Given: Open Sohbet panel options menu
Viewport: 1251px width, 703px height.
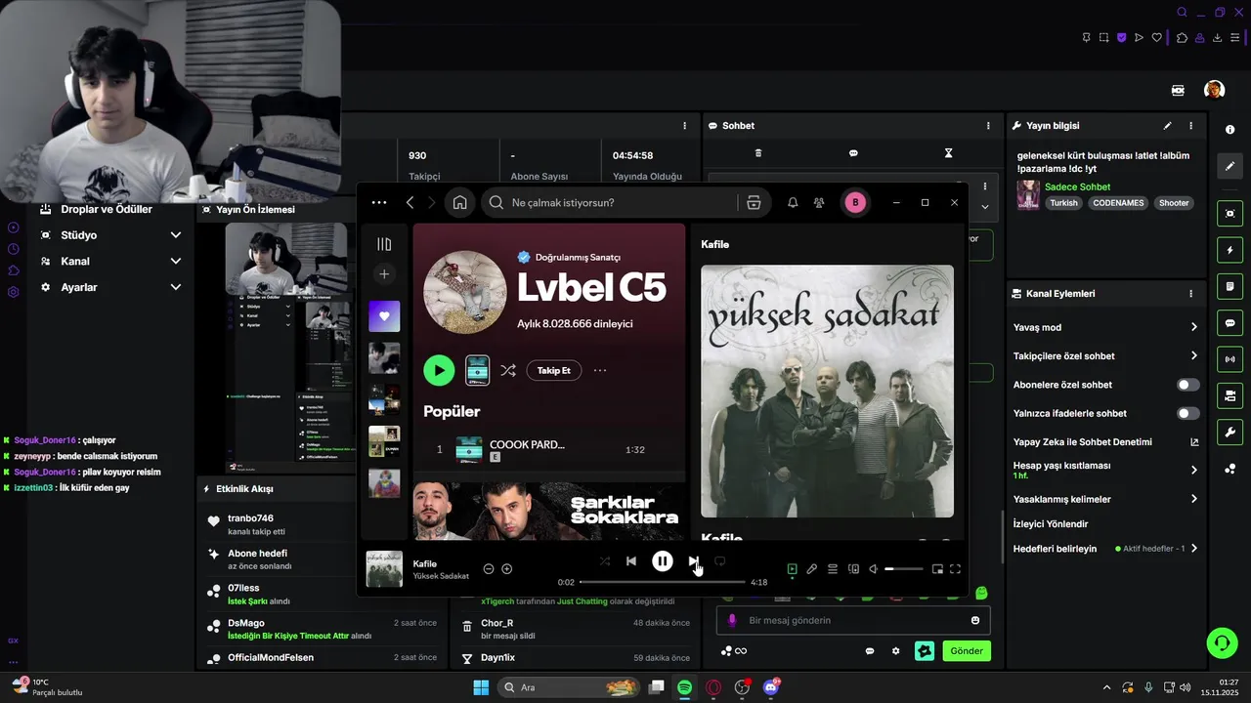Looking at the screenshot, I should click(x=988, y=126).
